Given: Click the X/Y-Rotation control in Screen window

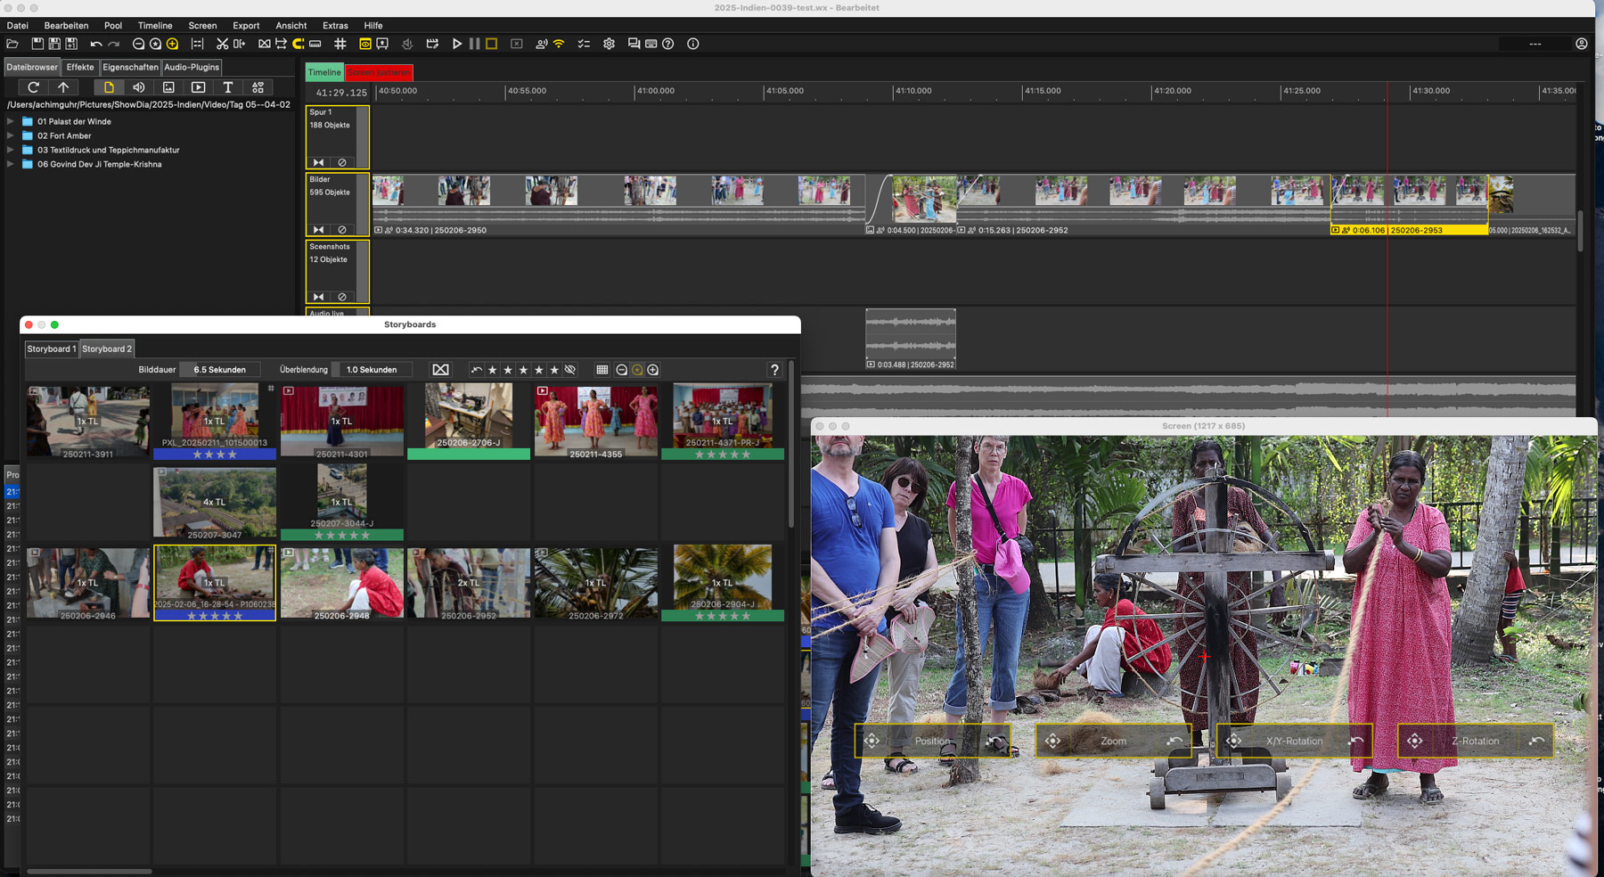Looking at the screenshot, I should [1294, 741].
